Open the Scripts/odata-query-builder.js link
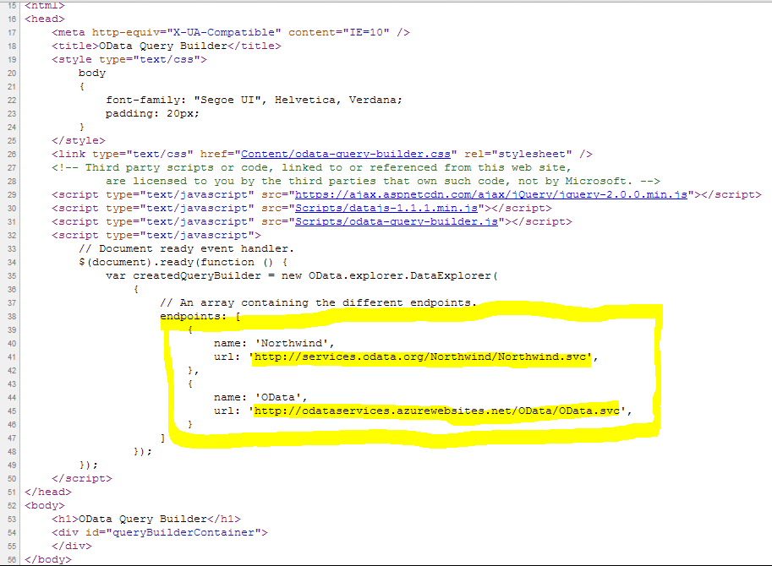 pos(397,222)
